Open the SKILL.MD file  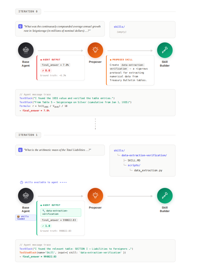point(134,160)
